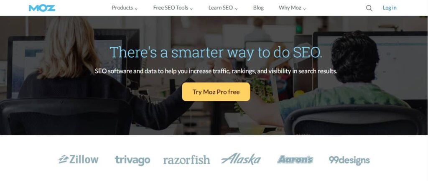Viewport: 428px width, 181px height.
Task: Select the Why Moz menu label
Action: (x=290, y=8)
